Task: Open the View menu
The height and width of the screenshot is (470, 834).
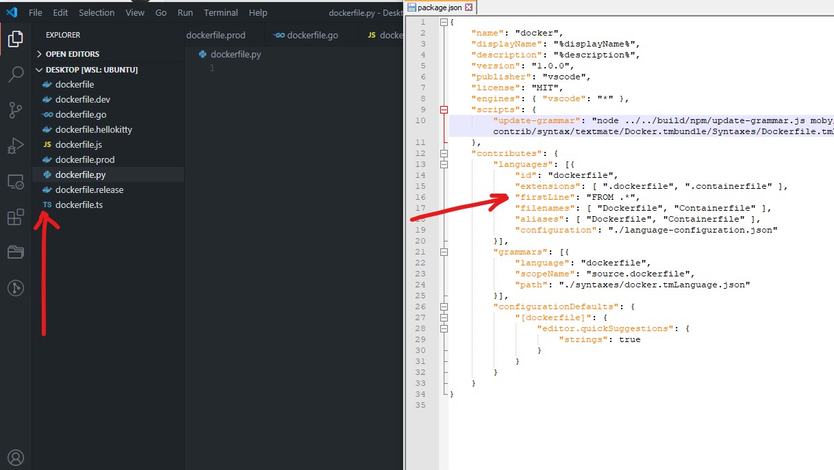Action: click(135, 12)
